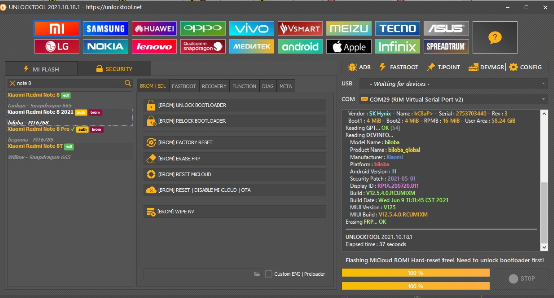Enable the Custom EMI | Preloader checkbox
Viewport: 554px width, 298px height.
(269, 274)
